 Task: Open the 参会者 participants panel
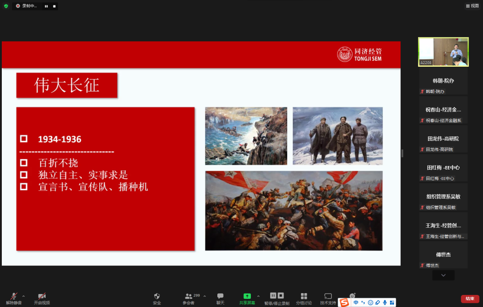tap(189, 298)
